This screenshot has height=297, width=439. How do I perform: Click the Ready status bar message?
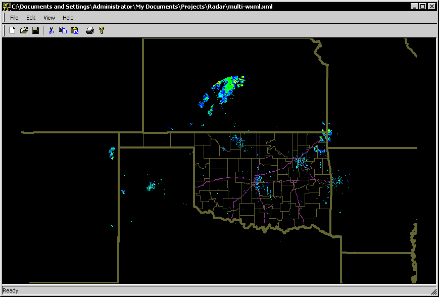click(x=10, y=290)
